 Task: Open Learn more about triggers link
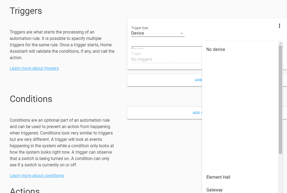(x=34, y=68)
